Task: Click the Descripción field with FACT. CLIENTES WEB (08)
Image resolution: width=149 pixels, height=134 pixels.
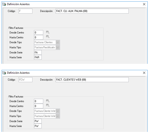Action: tap(92, 80)
